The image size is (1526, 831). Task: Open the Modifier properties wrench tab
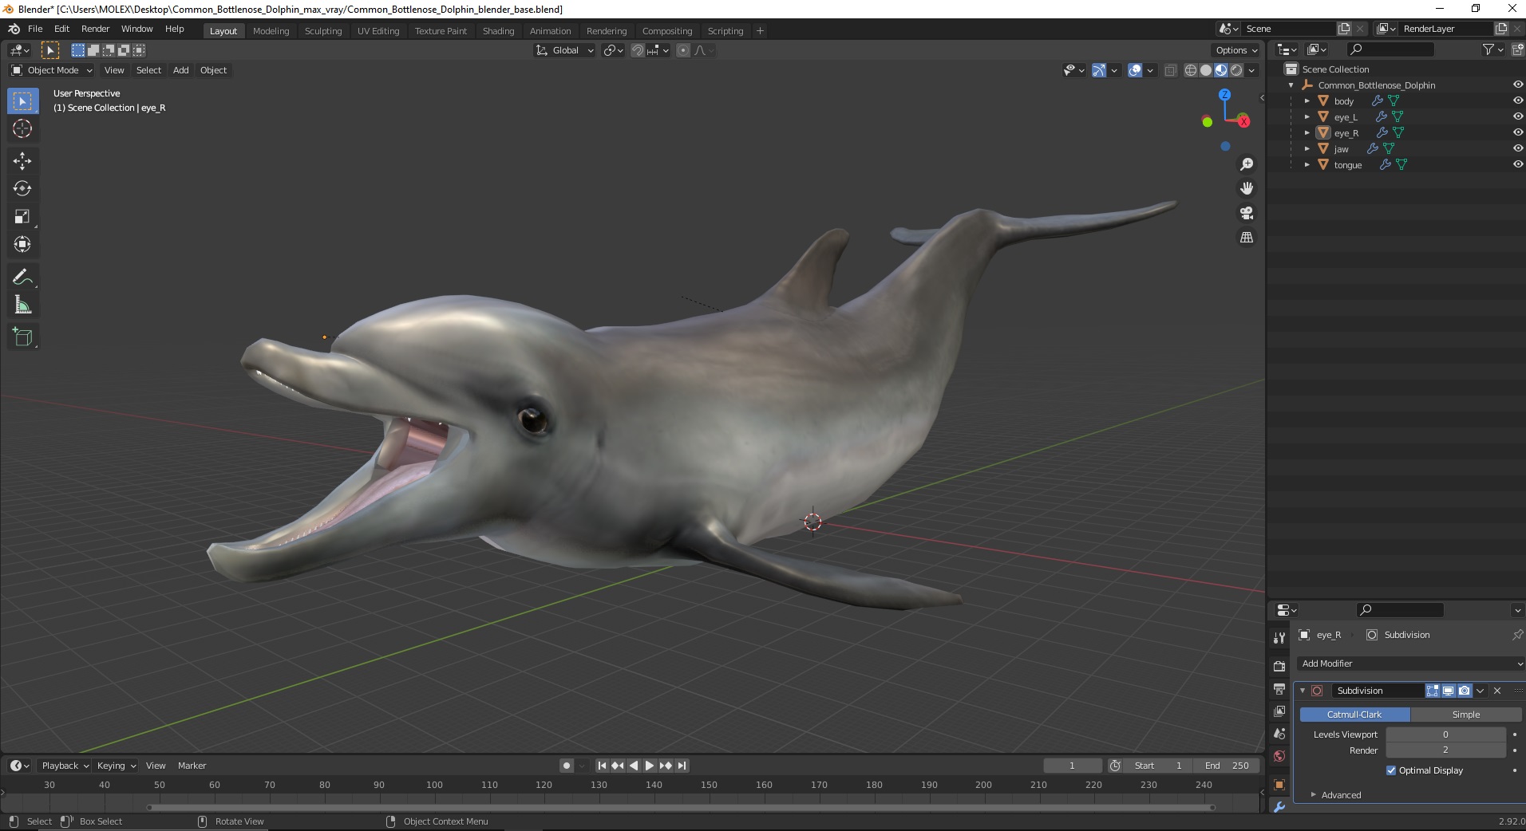(1279, 807)
